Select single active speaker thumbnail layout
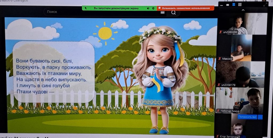273x138 pixels. (228, 5)
